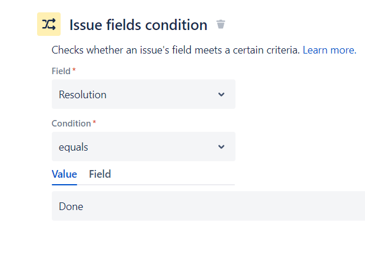The image size is (365, 253).
Task: Open the Learn more link
Action: pyautogui.click(x=330, y=50)
